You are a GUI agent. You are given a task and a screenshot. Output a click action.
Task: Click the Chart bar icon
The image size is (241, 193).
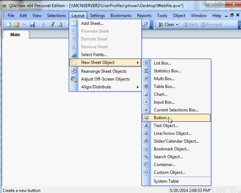[x=146, y=94]
